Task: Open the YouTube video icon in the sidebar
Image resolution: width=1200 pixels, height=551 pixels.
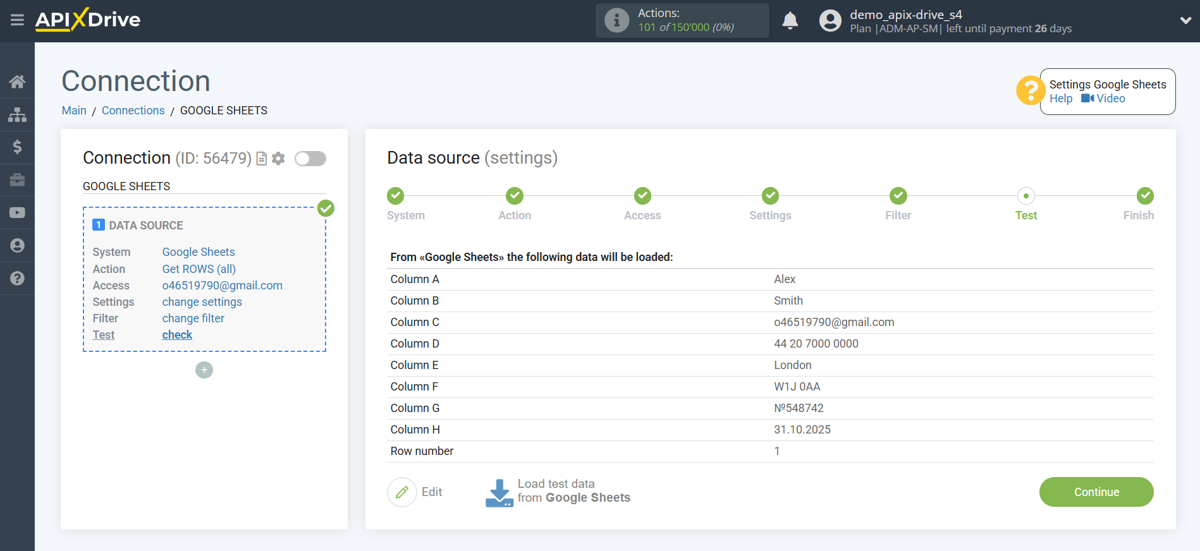Action: click(17, 213)
